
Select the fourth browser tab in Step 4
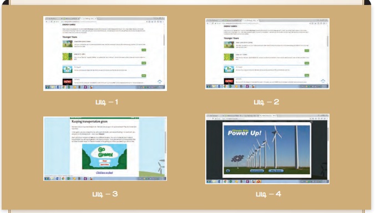click(267, 116)
